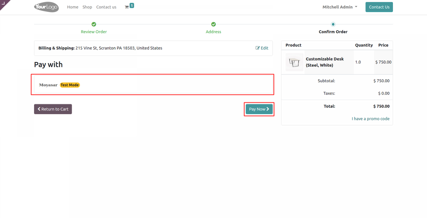The height and width of the screenshot is (218, 427).
Task: Select the Moyasar payment method
Action: pos(48,85)
